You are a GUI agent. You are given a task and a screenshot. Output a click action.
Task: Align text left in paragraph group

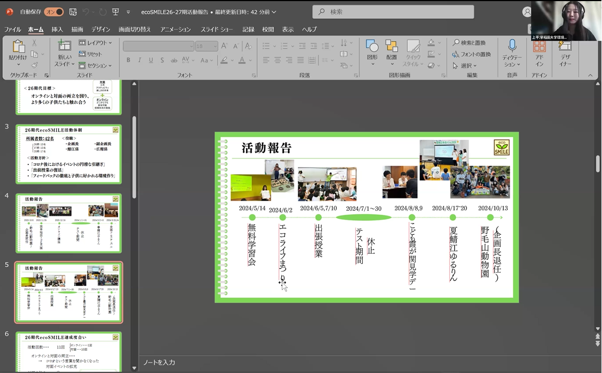[266, 60]
